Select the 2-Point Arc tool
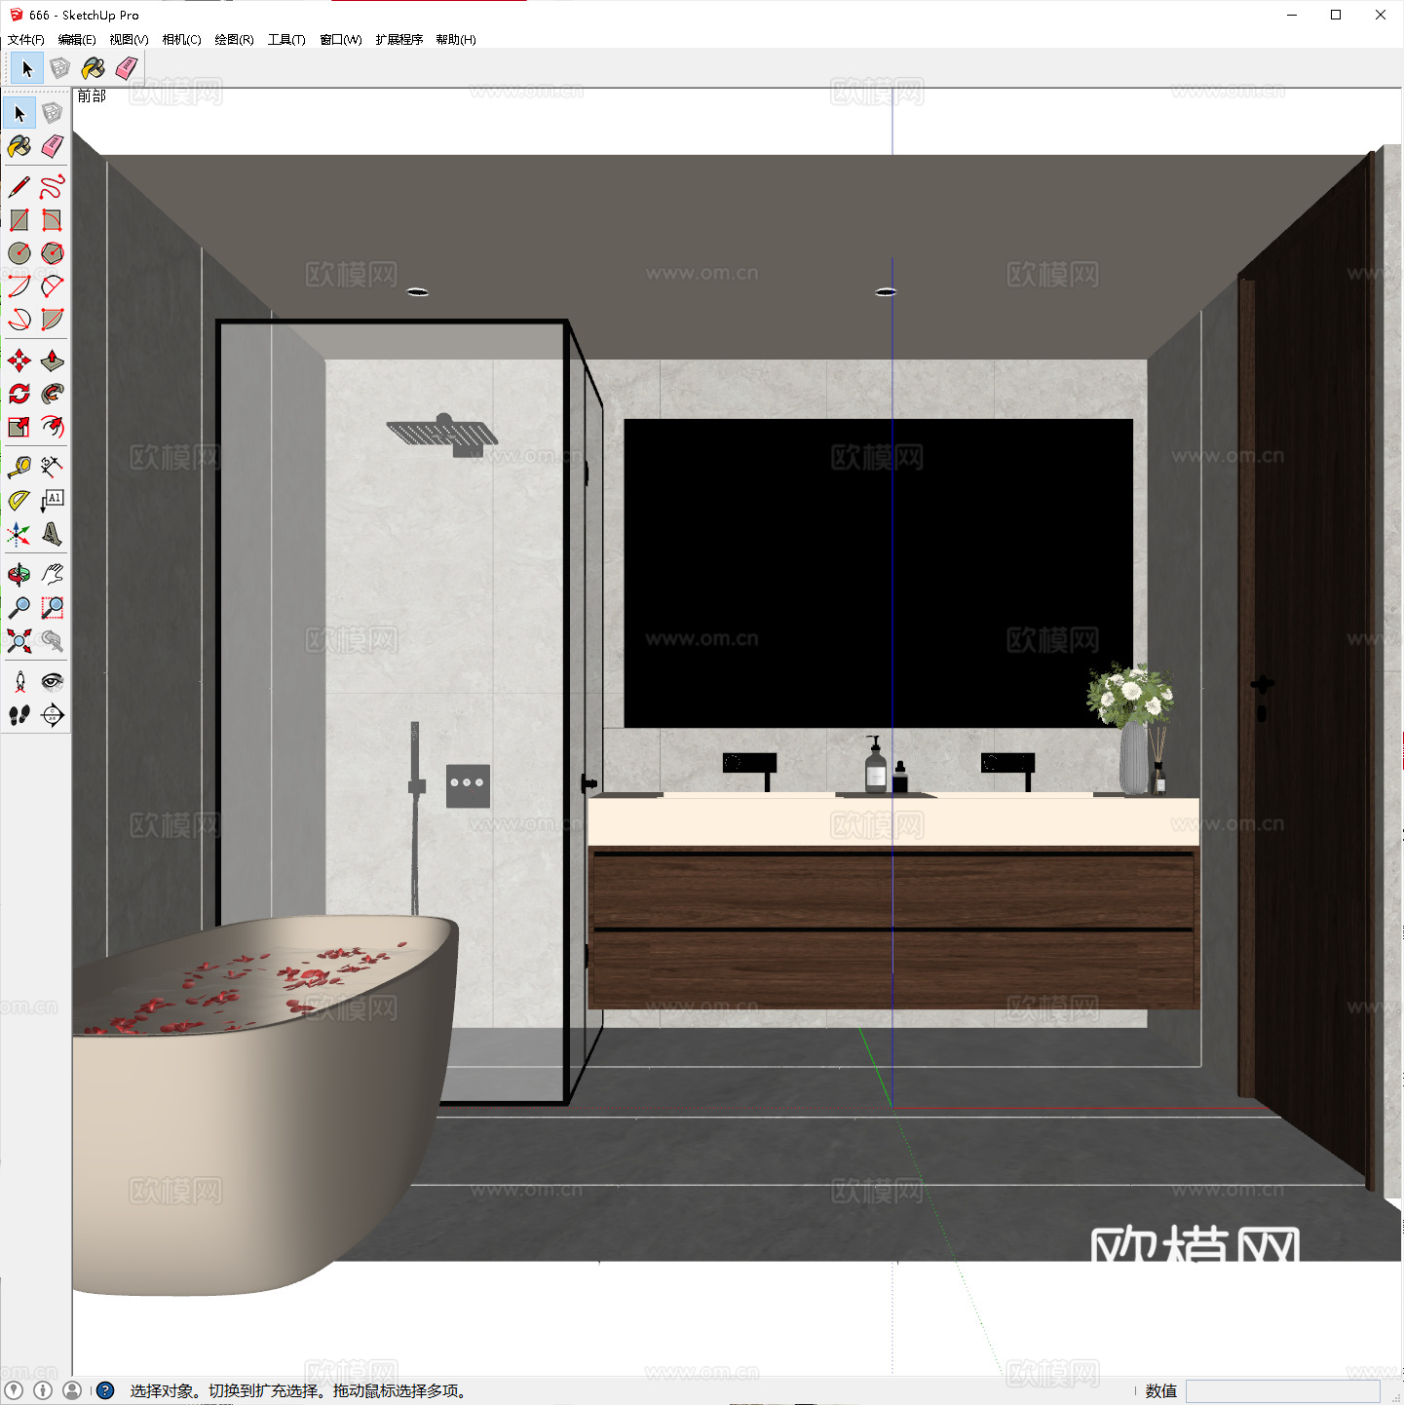The width and height of the screenshot is (1404, 1405). 53,285
